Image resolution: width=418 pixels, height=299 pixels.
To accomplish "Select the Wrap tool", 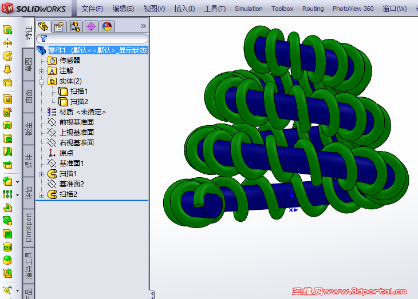I will [x=7, y=247].
